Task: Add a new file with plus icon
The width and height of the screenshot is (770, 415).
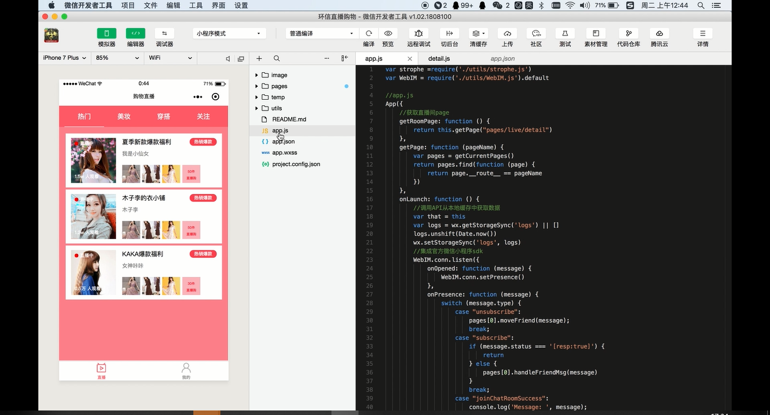Action: tap(259, 59)
